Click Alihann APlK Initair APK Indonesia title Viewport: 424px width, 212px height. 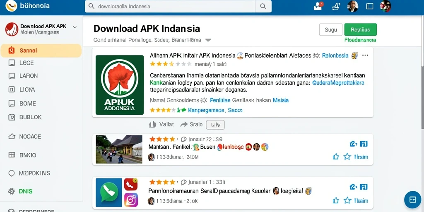coord(193,56)
